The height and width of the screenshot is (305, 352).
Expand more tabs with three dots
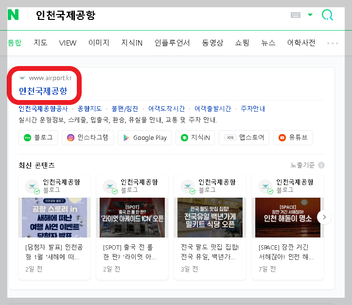point(333,43)
